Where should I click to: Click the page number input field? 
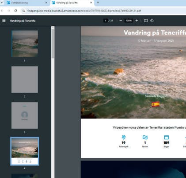tap(106, 21)
